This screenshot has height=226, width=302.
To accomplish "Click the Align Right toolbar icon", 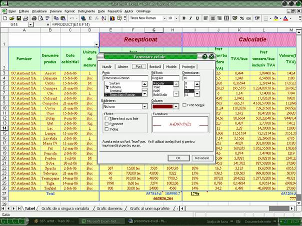I will tap(219, 18).
